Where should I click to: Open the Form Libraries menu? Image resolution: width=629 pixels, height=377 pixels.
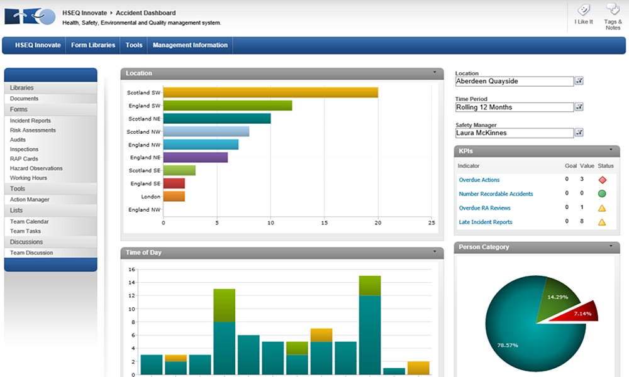(92, 45)
